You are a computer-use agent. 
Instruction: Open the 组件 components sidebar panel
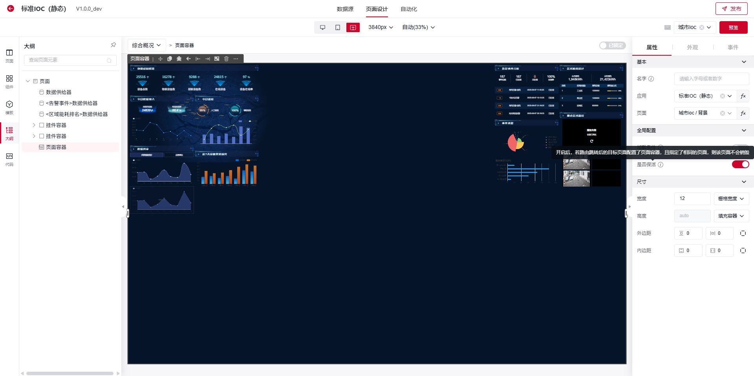[x=9, y=81]
